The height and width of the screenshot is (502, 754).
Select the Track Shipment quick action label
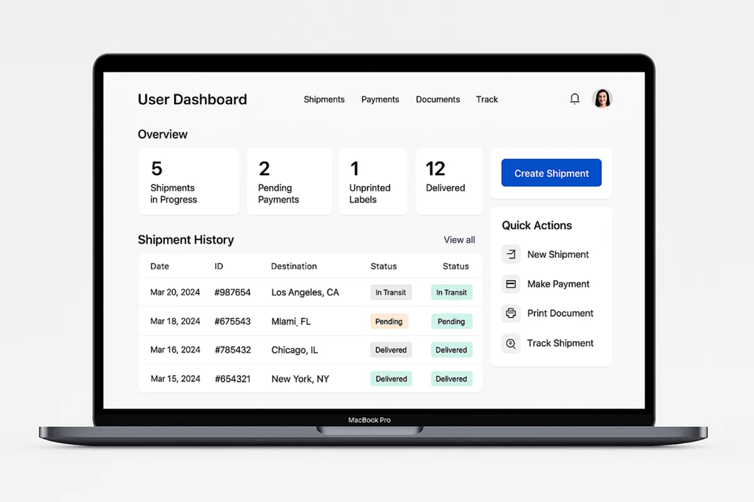point(560,343)
